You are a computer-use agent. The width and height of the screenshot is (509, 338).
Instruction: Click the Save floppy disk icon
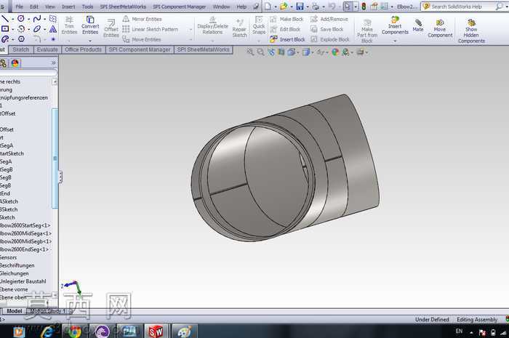[x=300, y=6]
